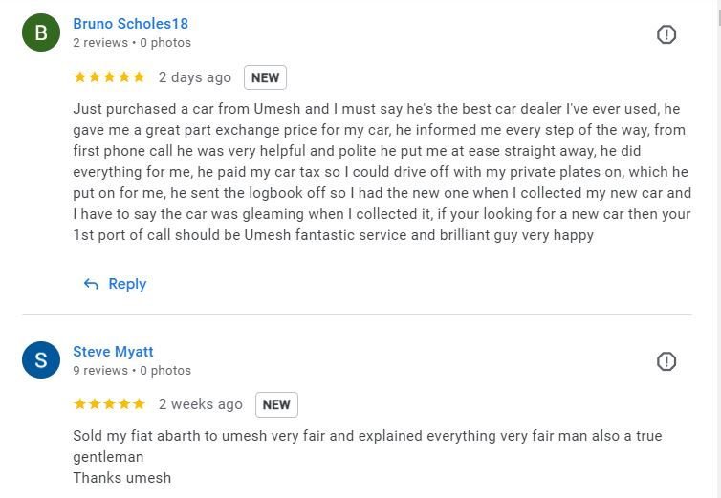Open Steve Myatt's reviewer profile name
Screen dimensions: 721x498
(x=113, y=351)
